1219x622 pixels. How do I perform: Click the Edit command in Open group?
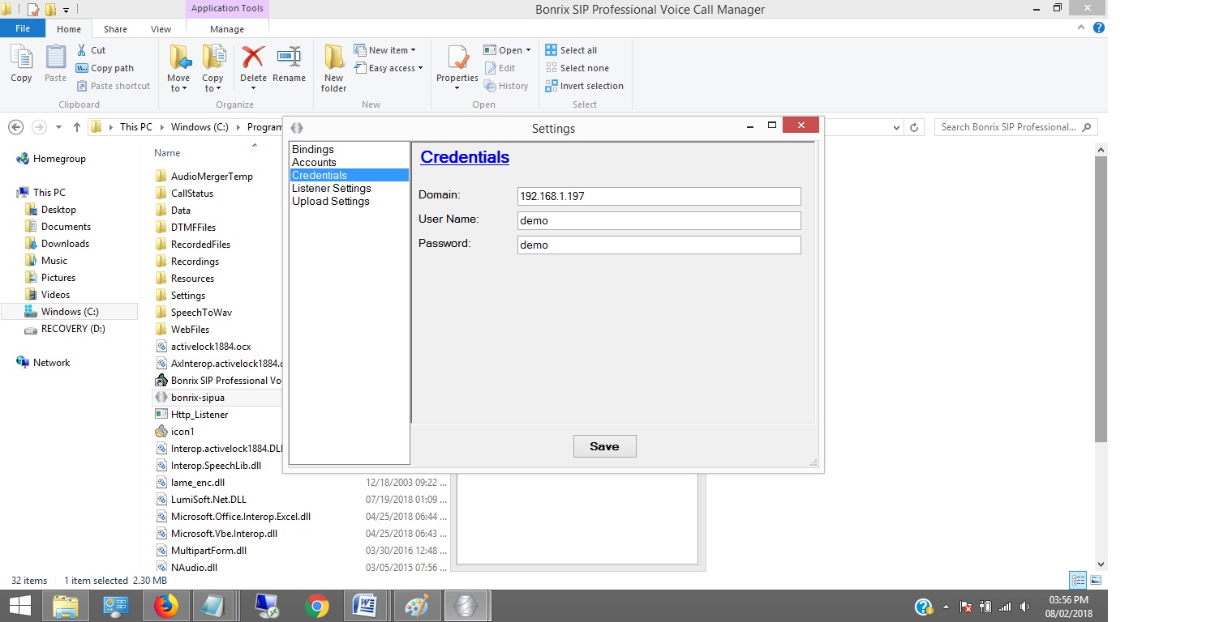click(500, 68)
